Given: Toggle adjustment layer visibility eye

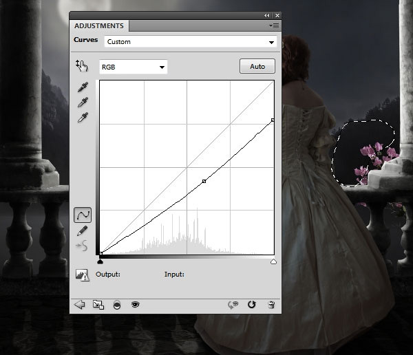Looking at the screenshot, I should tap(136, 305).
